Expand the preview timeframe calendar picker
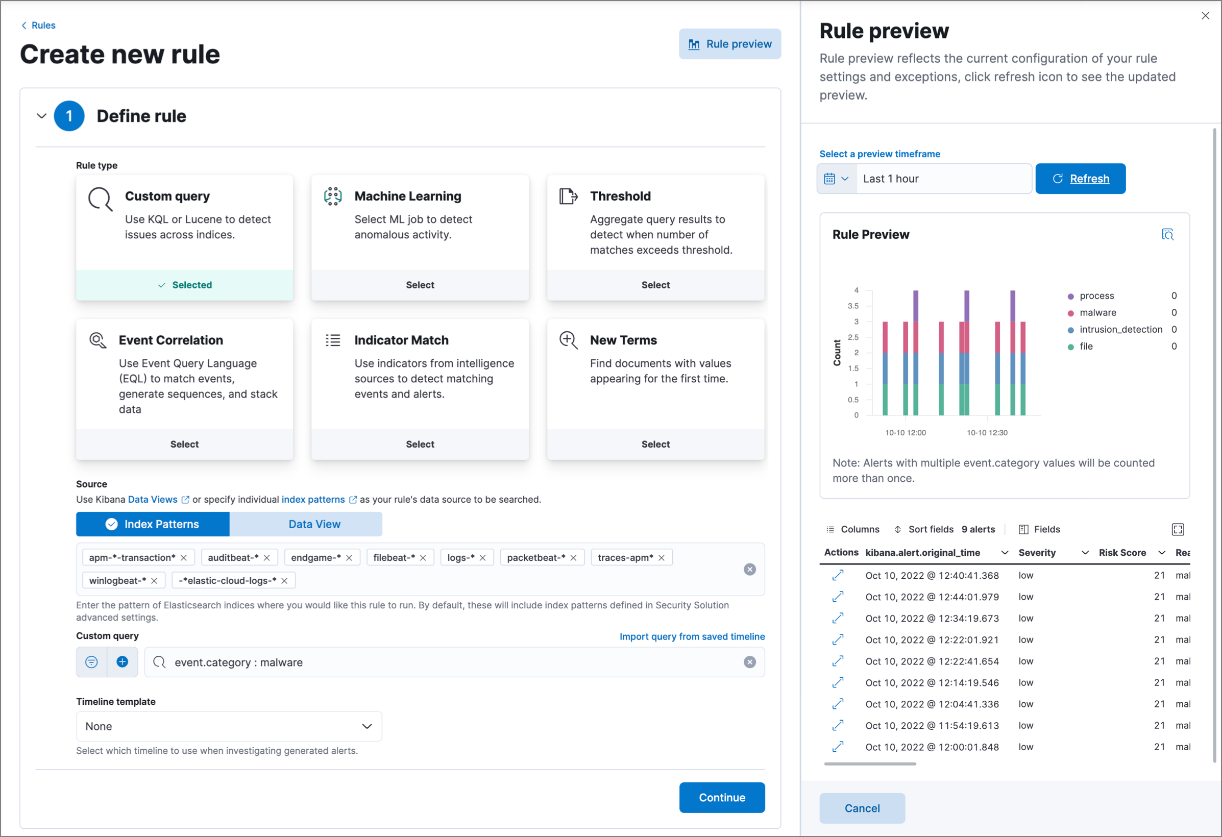The height and width of the screenshot is (837, 1222). pyautogui.click(x=836, y=178)
